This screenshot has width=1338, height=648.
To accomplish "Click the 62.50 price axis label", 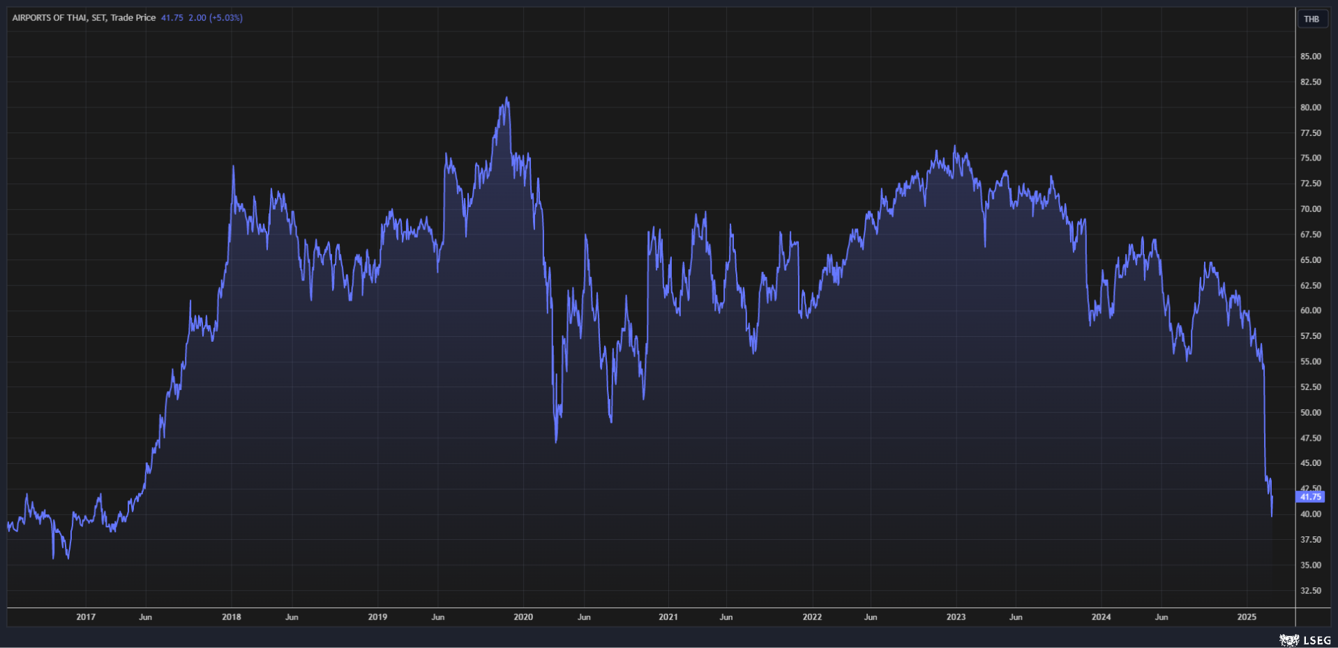I will coord(1310,285).
